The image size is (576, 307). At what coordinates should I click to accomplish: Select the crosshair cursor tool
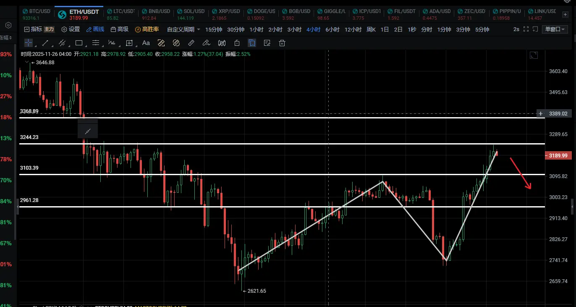coord(29,43)
